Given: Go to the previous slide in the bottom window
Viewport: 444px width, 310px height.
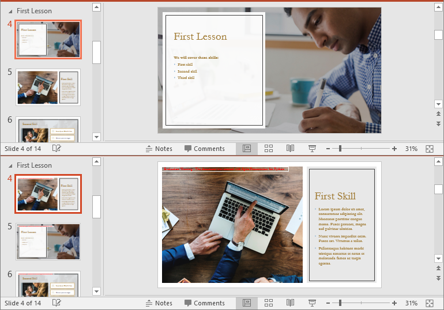Looking at the screenshot, I should tap(438, 268).
